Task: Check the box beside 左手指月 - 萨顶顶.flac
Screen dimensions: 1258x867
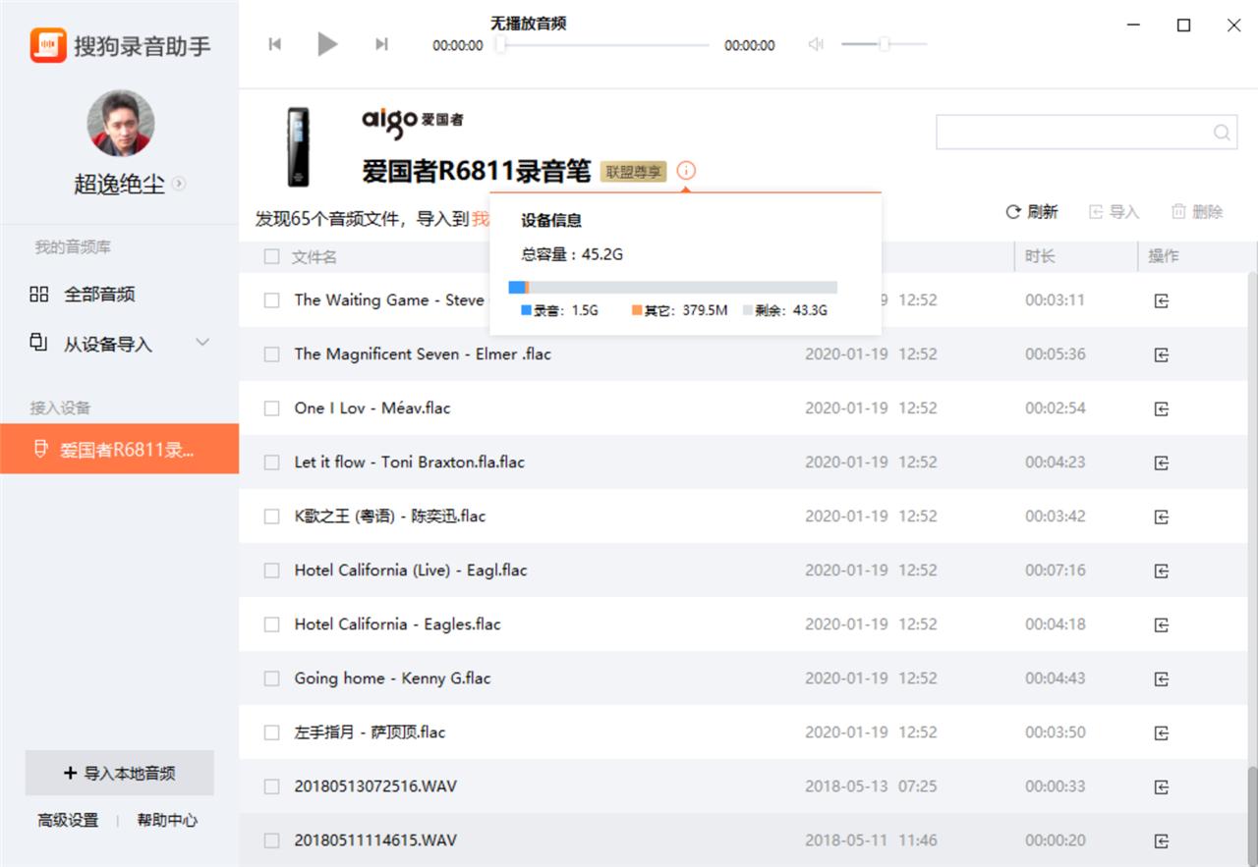Action: (x=271, y=732)
